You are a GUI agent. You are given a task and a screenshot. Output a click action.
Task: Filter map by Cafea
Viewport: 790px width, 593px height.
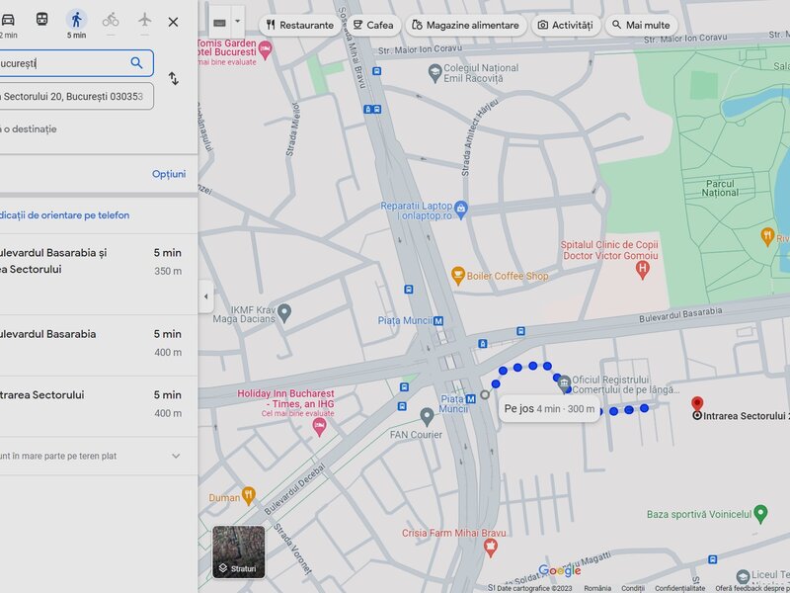pos(372,25)
